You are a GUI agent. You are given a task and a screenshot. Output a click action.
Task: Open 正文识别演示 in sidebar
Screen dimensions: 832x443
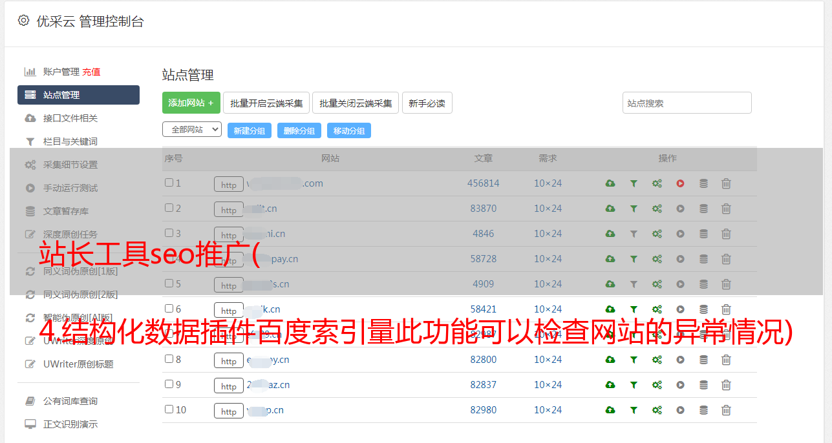70,424
